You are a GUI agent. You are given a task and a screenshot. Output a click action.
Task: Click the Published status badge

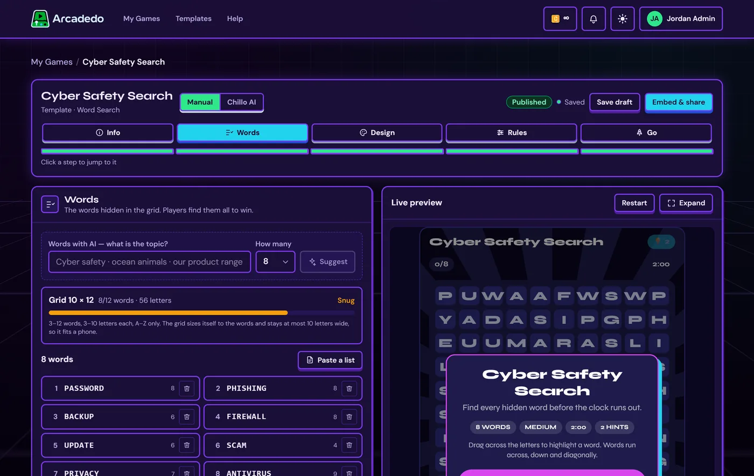(x=529, y=102)
